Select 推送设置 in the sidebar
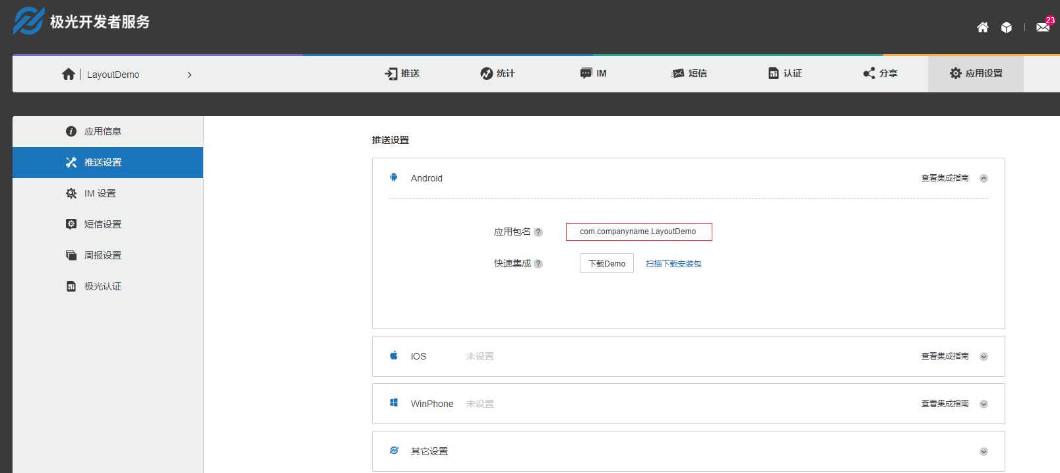This screenshot has width=1060, height=473. tap(108, 162)
